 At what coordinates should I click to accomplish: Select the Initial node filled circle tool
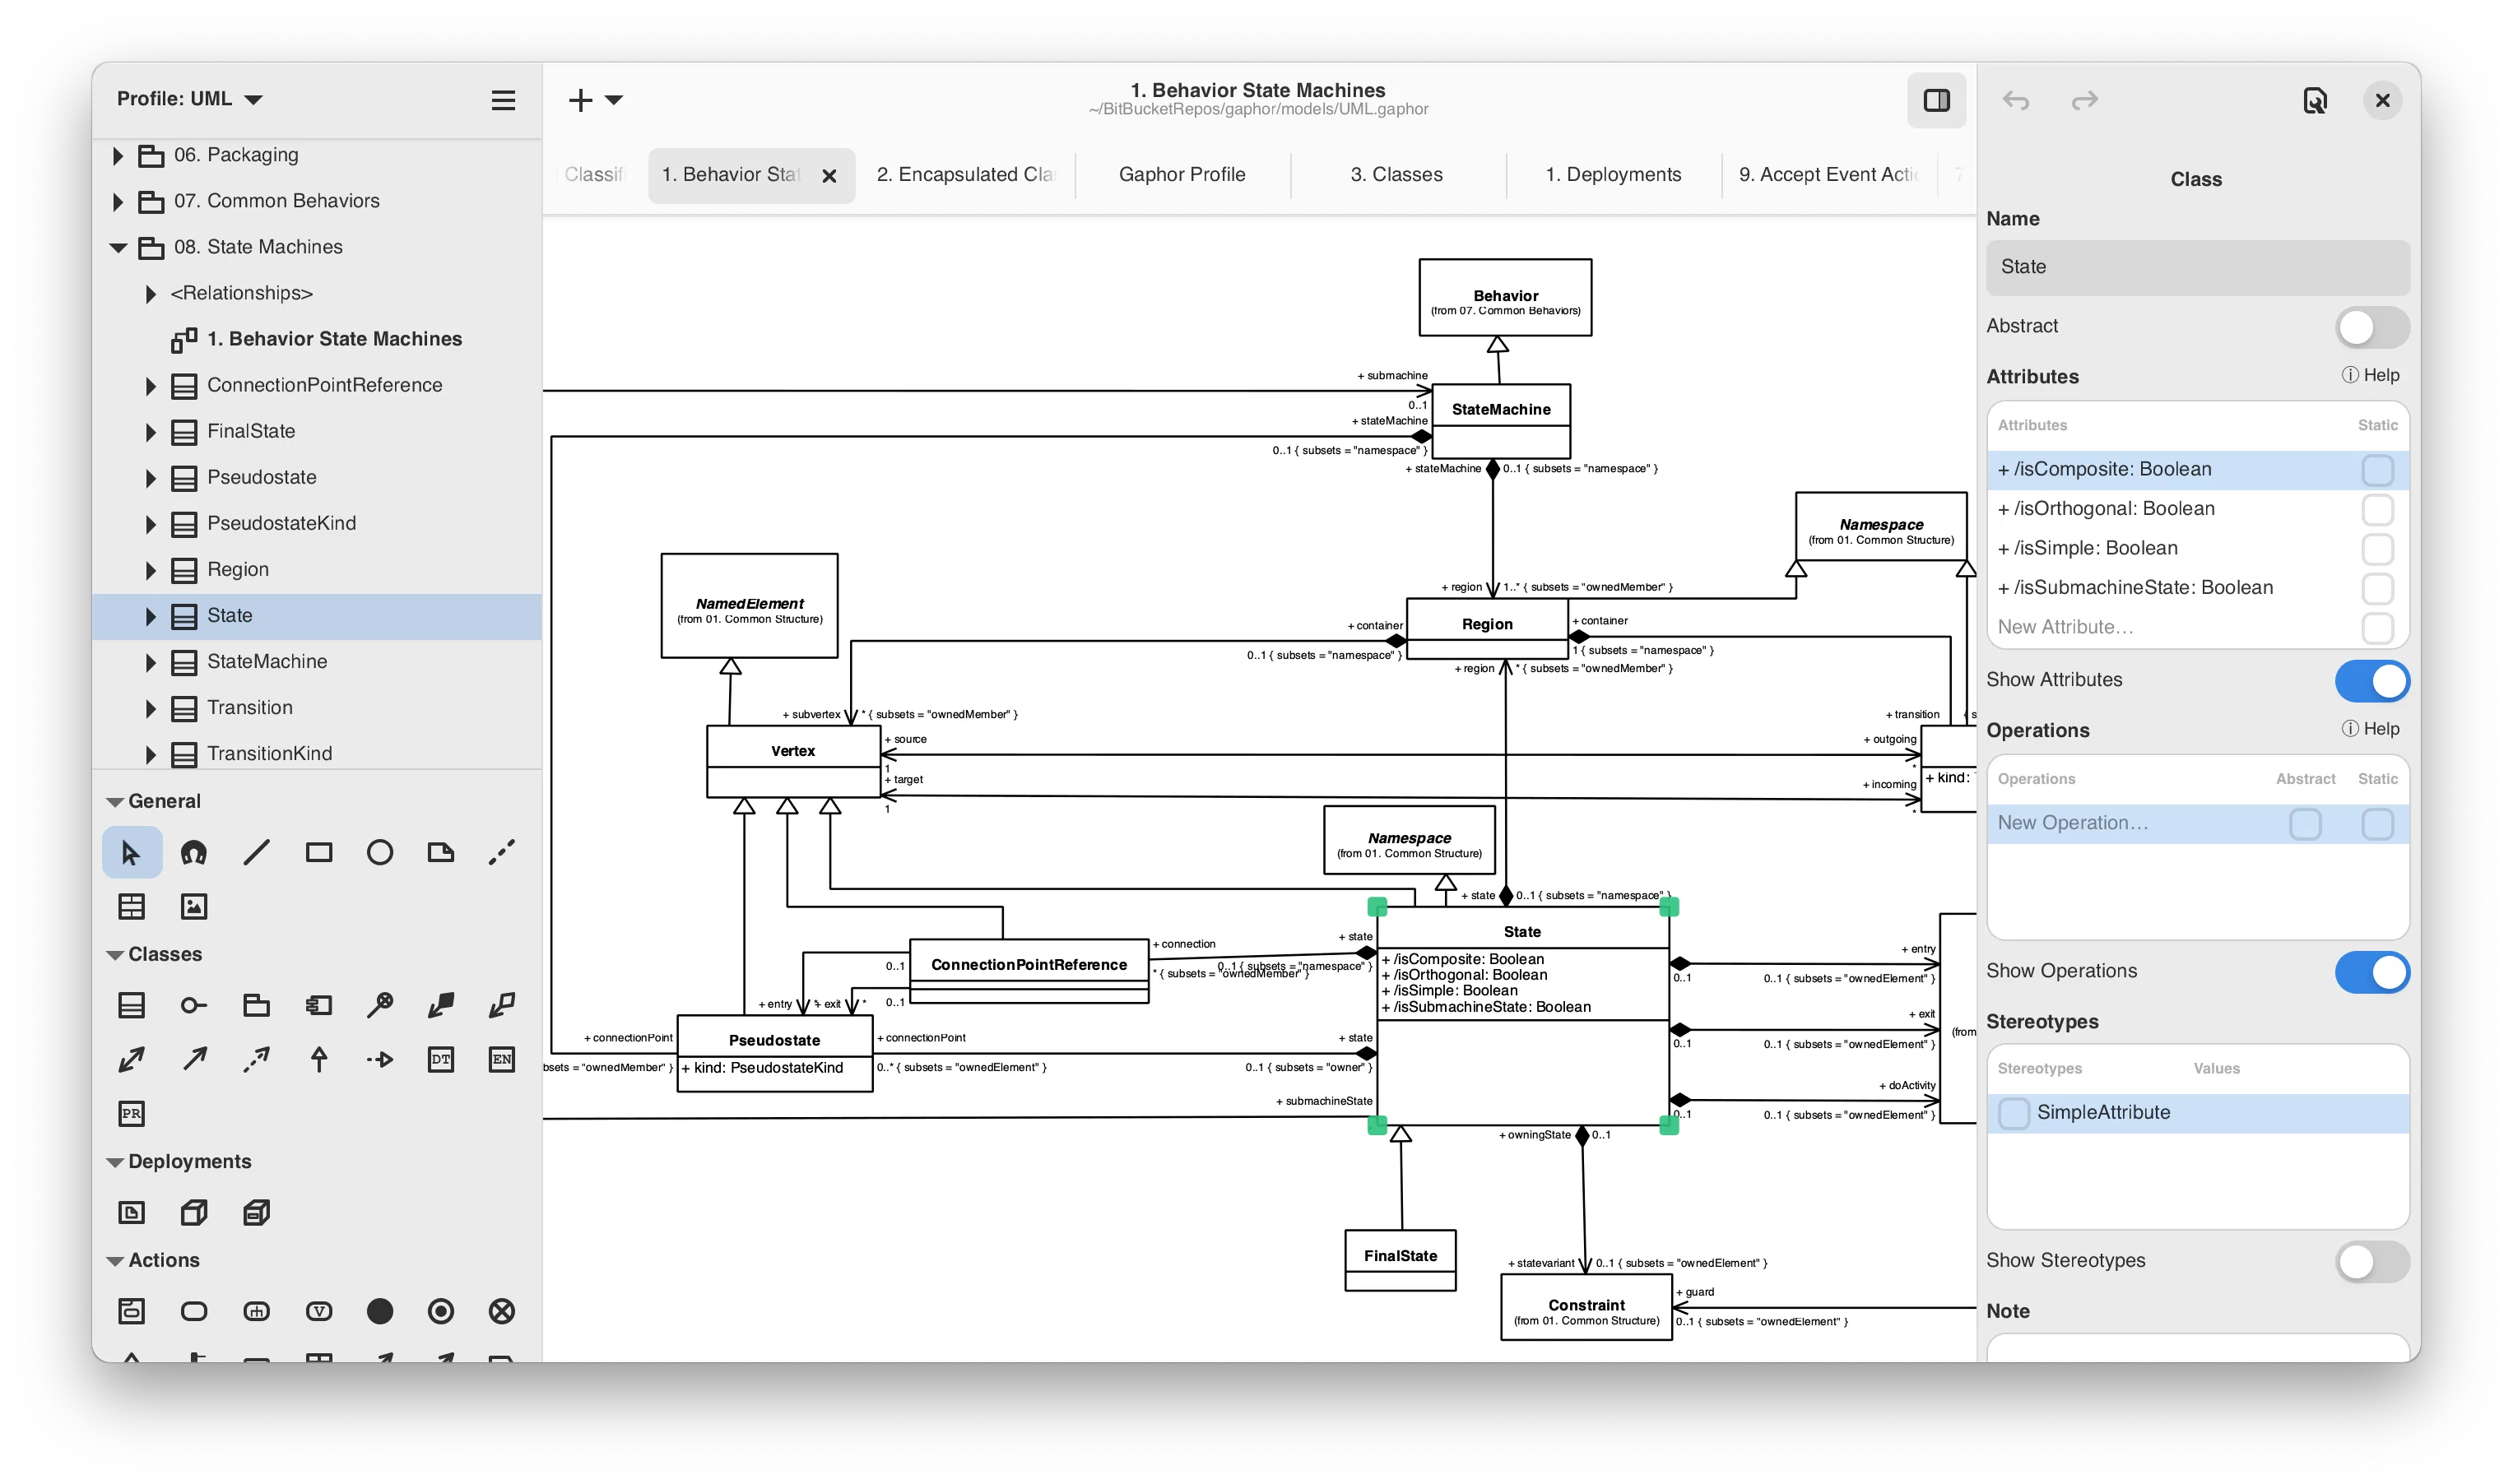380,1311
